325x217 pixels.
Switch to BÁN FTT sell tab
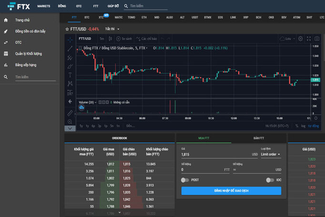[259, 138]
